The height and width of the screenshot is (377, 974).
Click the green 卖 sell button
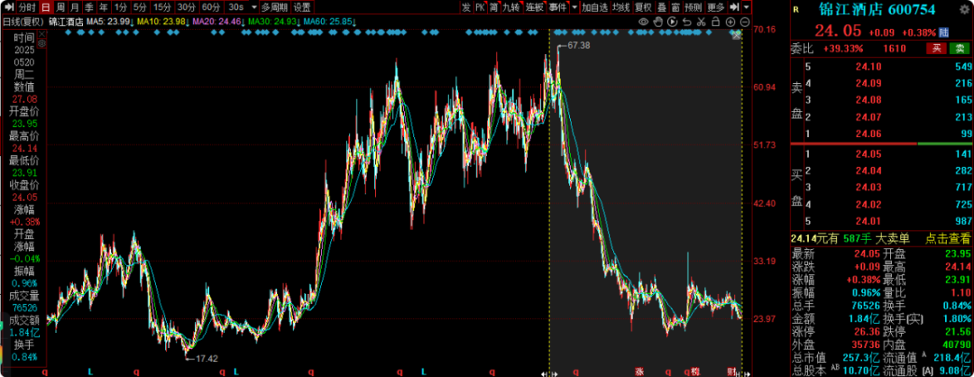pos(960,49)
